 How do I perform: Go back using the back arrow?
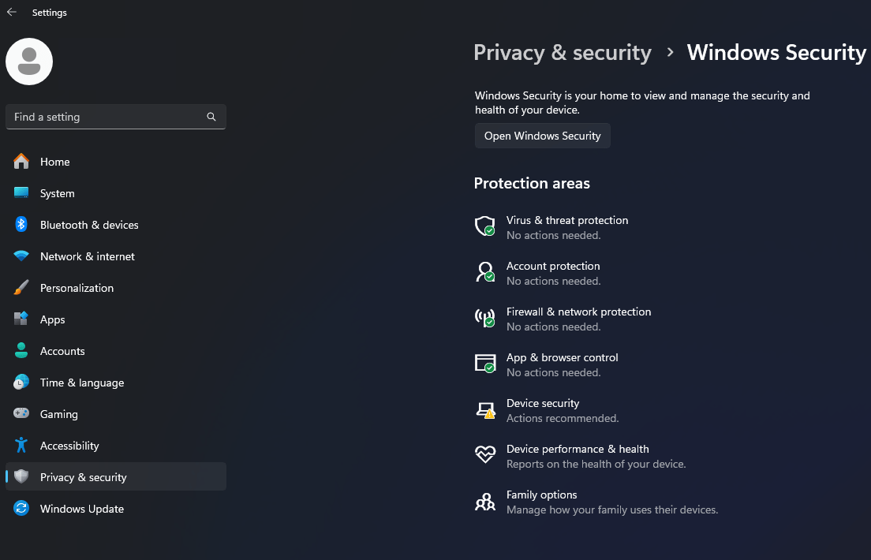pos(12,13)
